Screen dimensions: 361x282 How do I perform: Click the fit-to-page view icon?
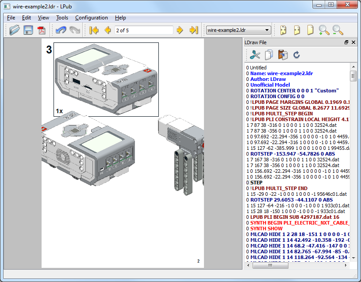coord(283,30)
